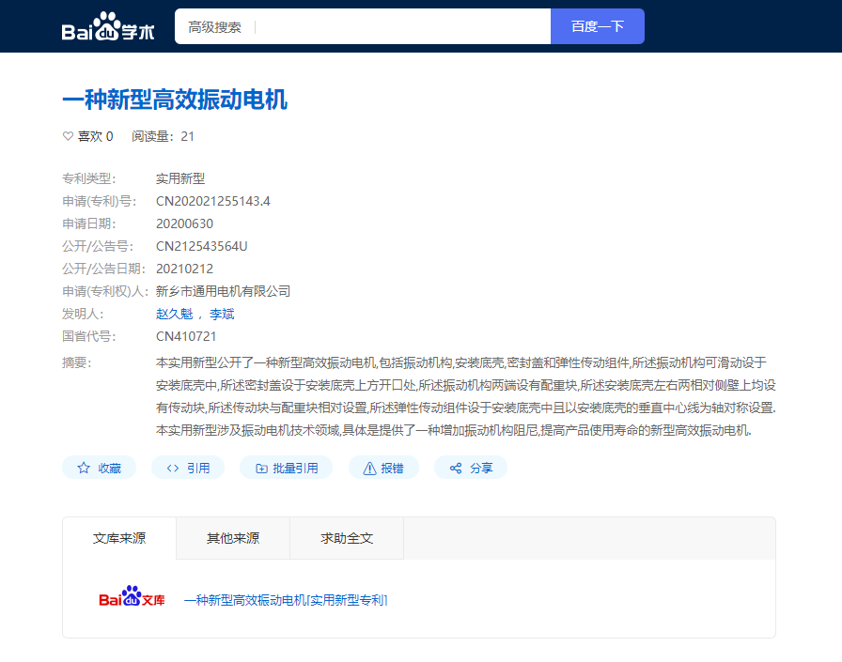Click the Baidu Xueshu logo
Viewport: 842px width, 662px height.
point(108,26)
